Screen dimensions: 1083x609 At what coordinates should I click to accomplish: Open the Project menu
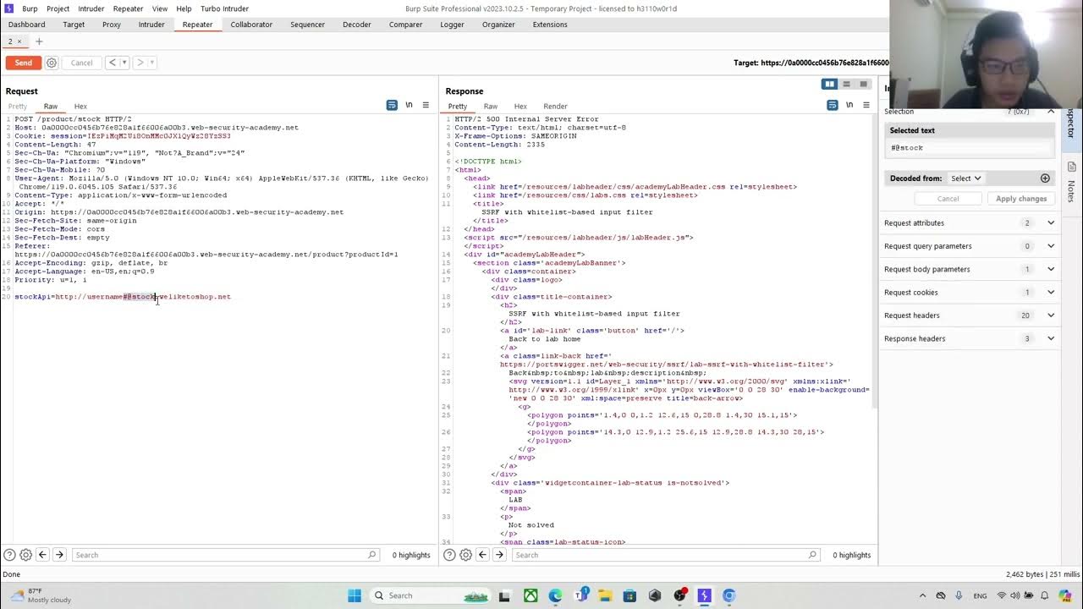(x=58, y=8)
